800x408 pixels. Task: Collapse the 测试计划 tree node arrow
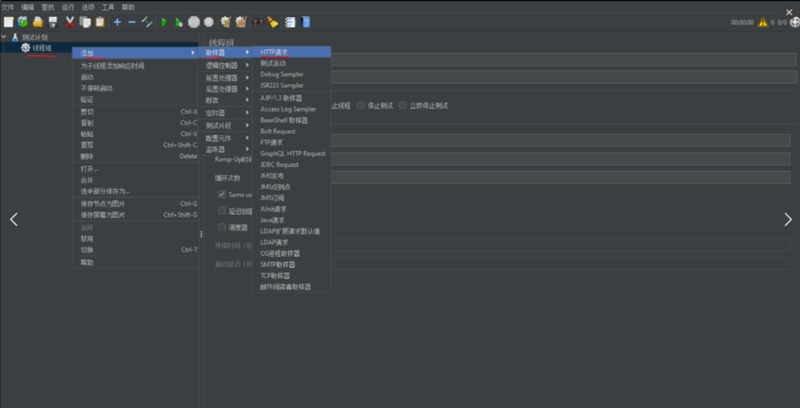(x=4, y=37)
